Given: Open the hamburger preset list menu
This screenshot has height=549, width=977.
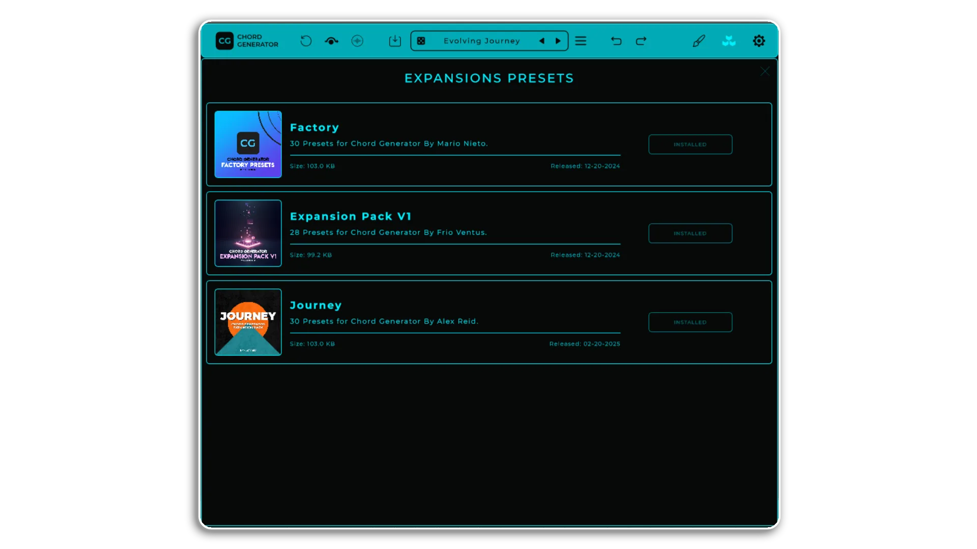Looking at the screenshot, I should (581, 41).
